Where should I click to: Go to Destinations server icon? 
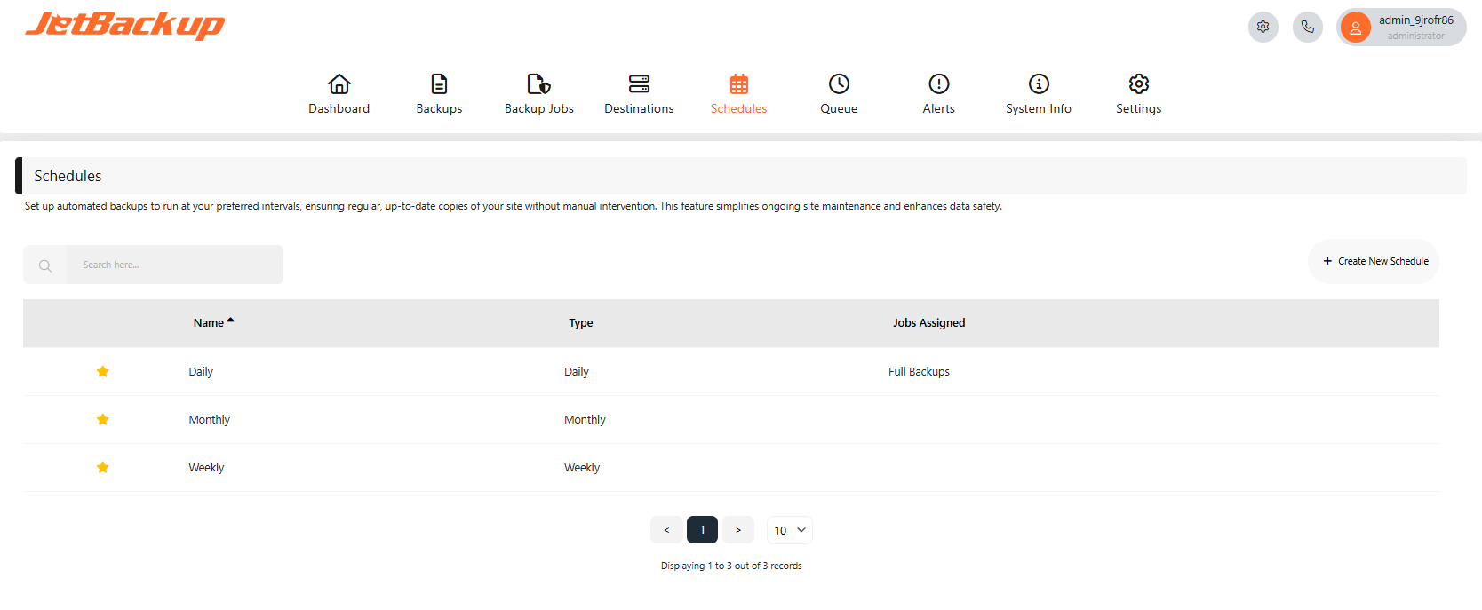point(639,84)
